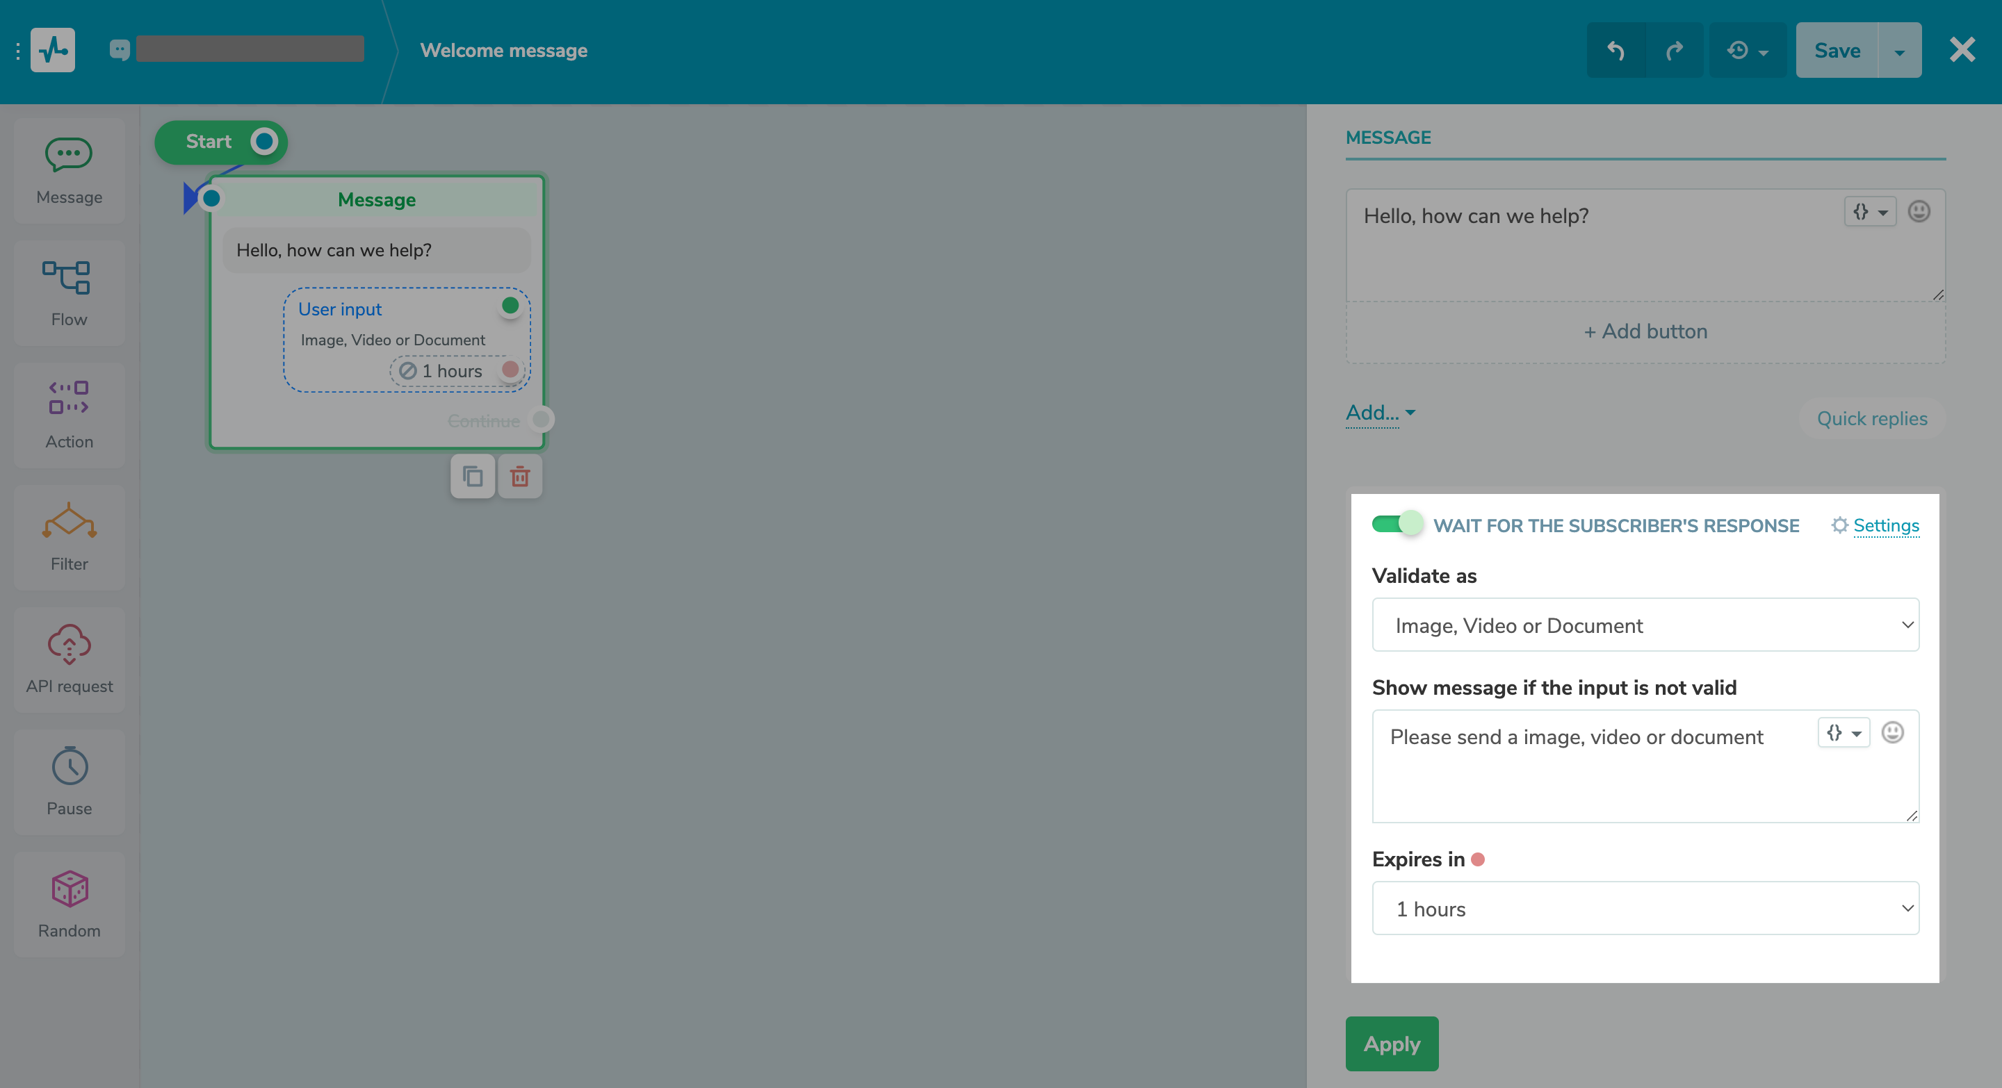2002x1088 pixels.
Task: Edit the invalid input warning message field
Action: 1593,766
